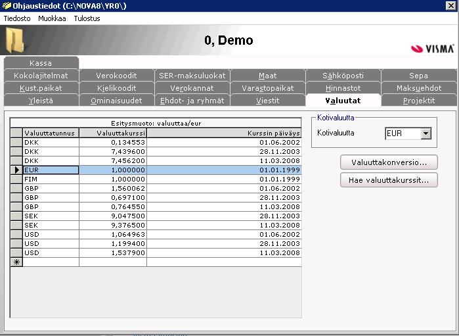Open the Hinnastot tab
The image size is (459, 336).
coord(343,88)
